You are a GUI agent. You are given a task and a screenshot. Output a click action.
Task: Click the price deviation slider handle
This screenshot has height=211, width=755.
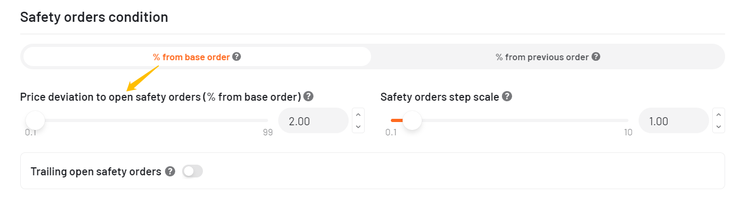35,120
